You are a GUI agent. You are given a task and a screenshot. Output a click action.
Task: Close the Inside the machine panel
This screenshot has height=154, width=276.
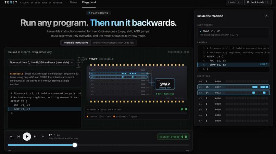(266, 16)
